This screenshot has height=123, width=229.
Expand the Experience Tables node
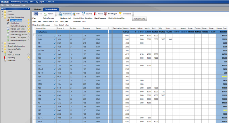click(x=2, y=49)
